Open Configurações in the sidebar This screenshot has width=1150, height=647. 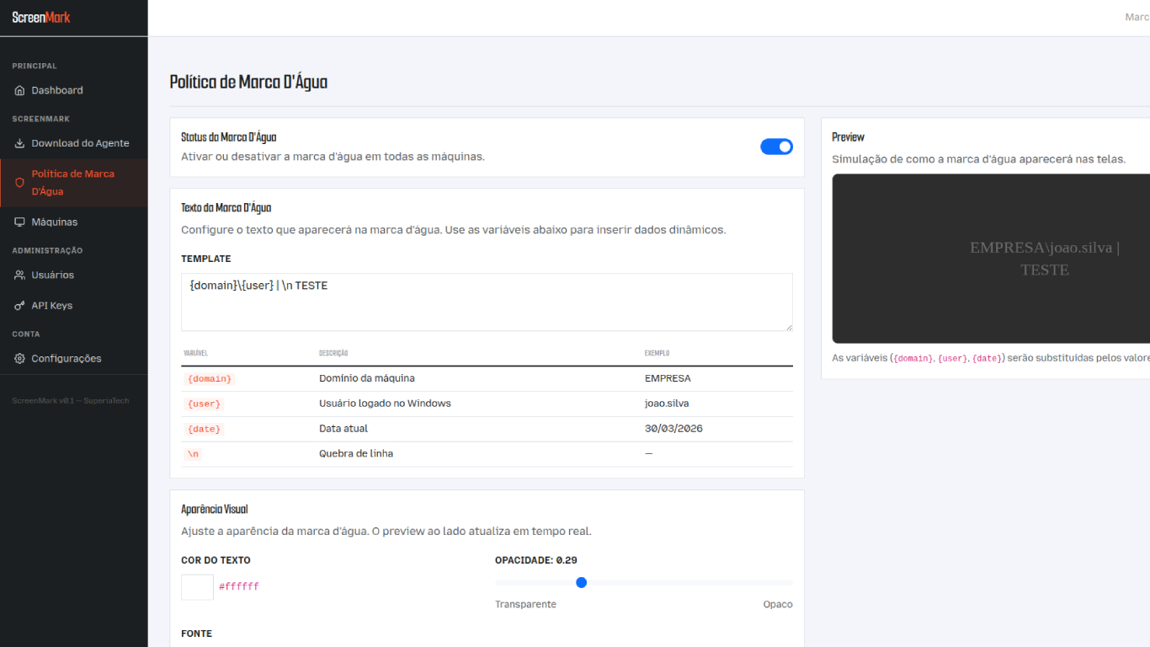pos(74,359)
